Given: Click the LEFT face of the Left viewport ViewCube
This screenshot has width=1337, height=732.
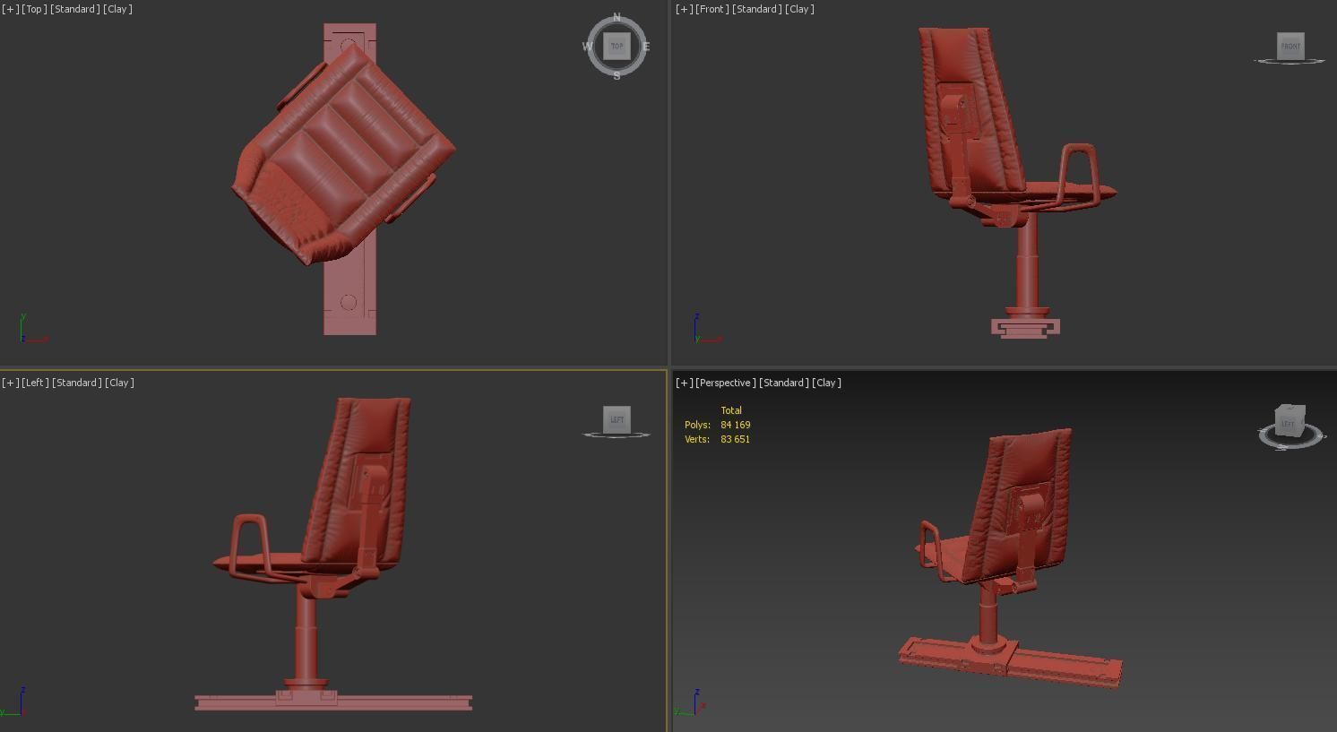Looking at the screenshot, I should point(617,419).
